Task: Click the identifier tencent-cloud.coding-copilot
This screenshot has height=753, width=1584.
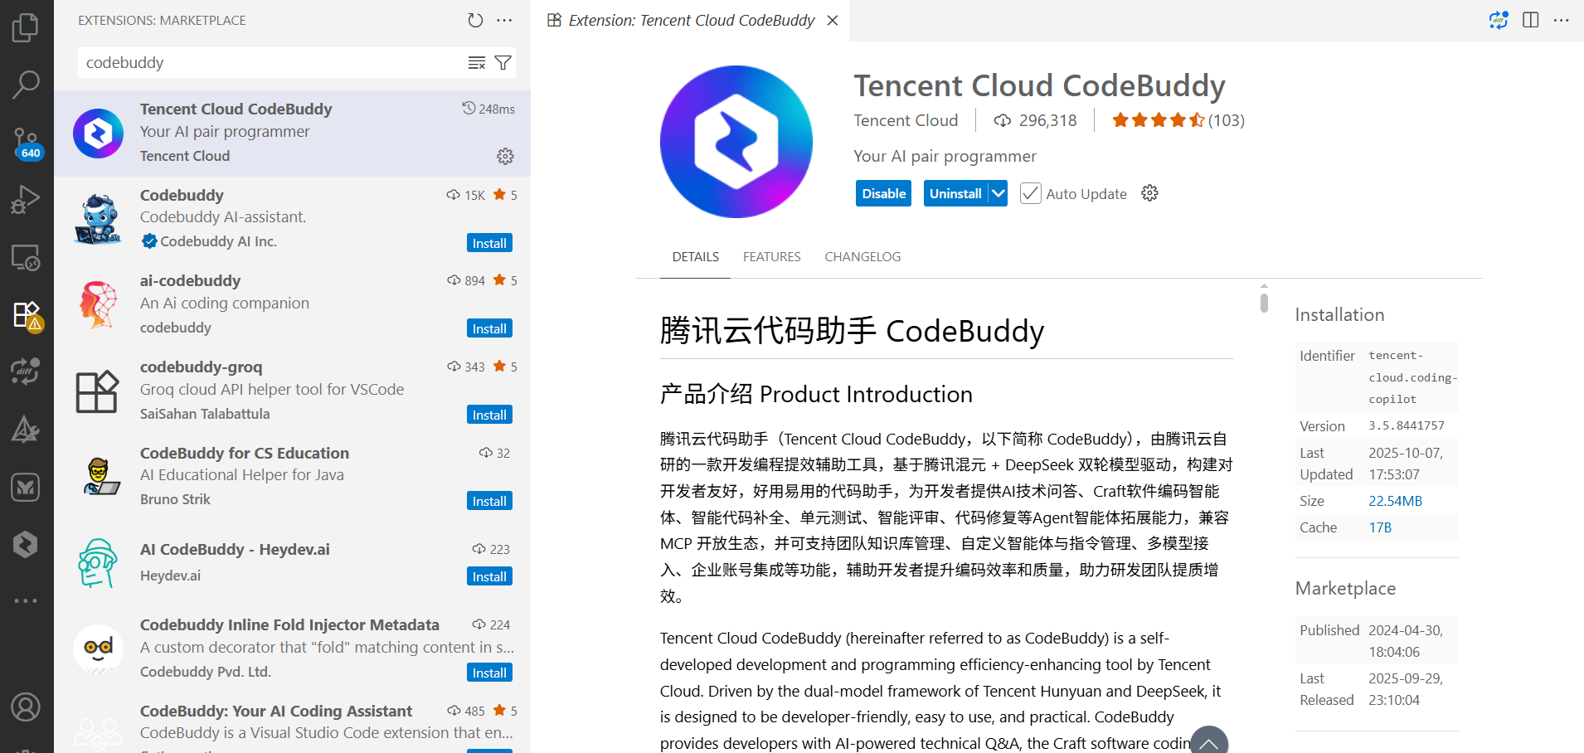Action: (x=1412, y=377)
